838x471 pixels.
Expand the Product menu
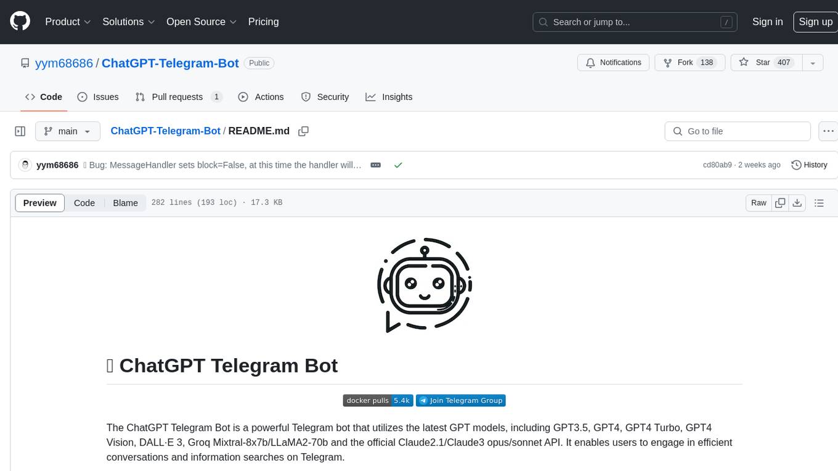pyautogui.click(x=68, y=22)
